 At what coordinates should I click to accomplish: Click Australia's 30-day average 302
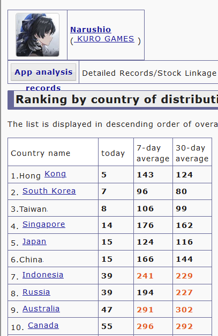[x=184, y=310]
